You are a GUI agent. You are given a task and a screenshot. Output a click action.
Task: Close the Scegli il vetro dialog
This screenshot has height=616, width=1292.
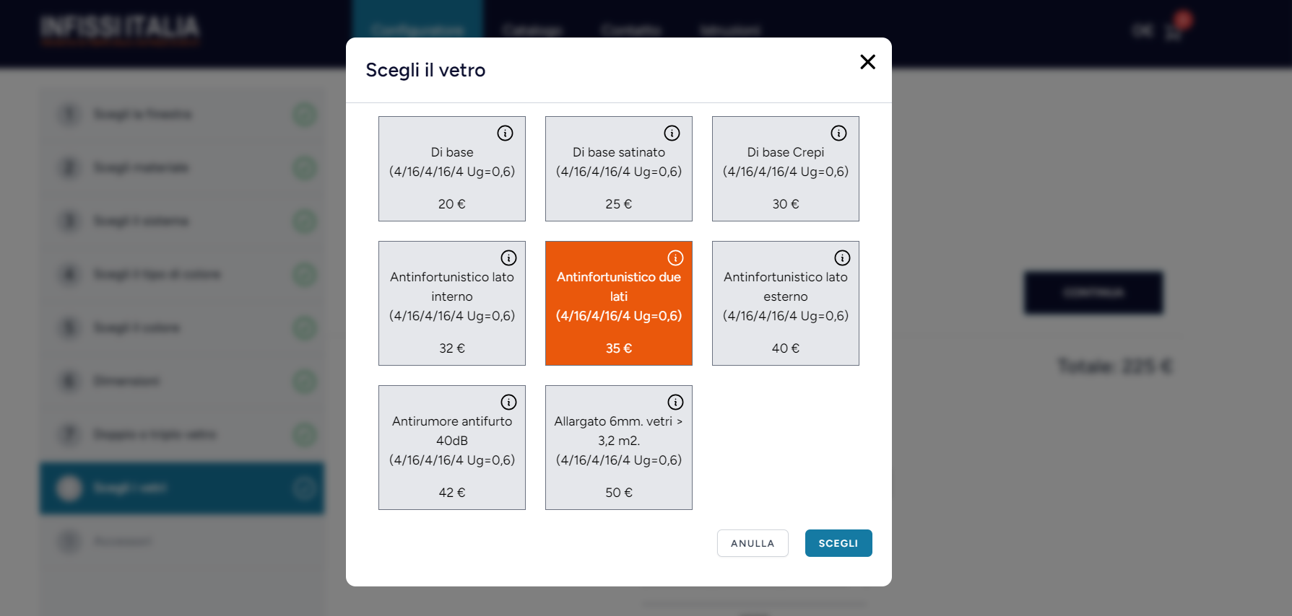pyautogui.click(x=867, y=62)
